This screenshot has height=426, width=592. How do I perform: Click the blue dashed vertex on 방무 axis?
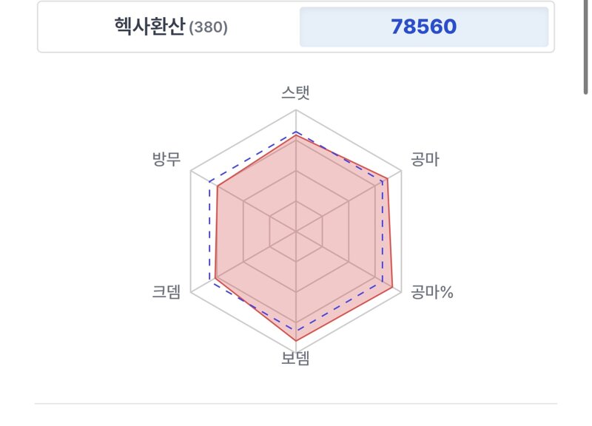(x=209, y=181)
